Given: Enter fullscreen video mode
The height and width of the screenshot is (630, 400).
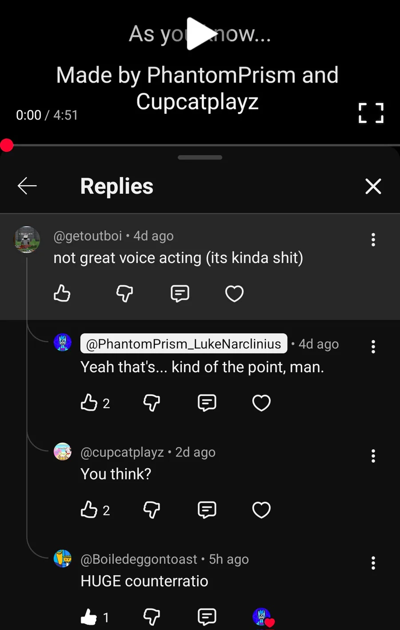Looking at the screenshot, I should pos(371,113).
